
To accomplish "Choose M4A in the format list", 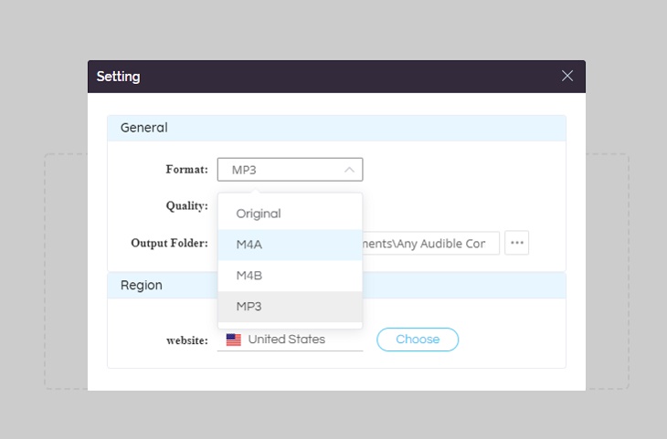I will click(291, 245).
